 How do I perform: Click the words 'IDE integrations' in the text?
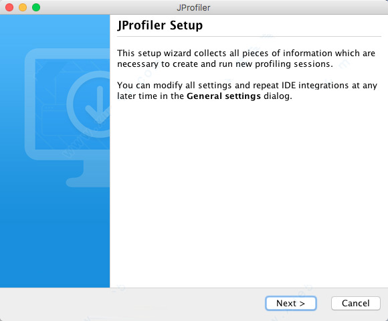(315, 86)
